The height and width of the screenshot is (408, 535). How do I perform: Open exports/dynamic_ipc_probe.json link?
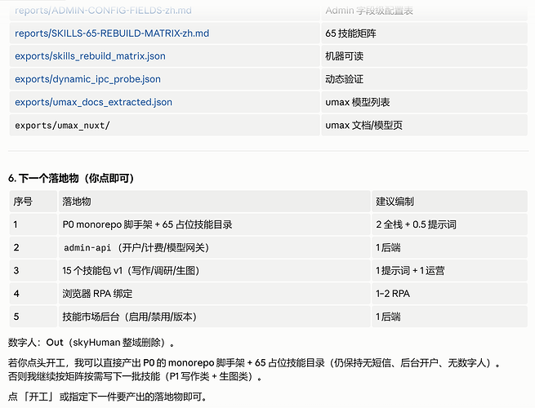[x=87, y=79]
